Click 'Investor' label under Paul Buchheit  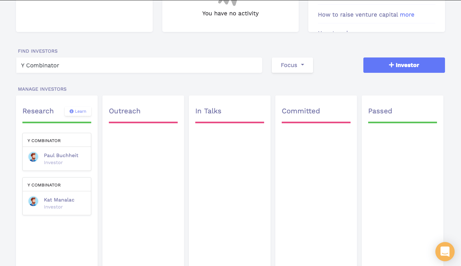[x=53, y=163]
